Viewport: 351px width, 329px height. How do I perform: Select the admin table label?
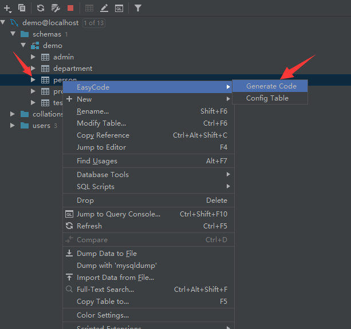[x=64, y=57]
